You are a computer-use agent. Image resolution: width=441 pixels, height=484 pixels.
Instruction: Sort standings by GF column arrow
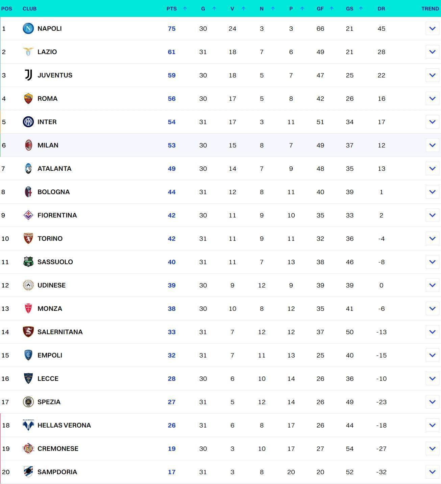[x=332, y=8]
